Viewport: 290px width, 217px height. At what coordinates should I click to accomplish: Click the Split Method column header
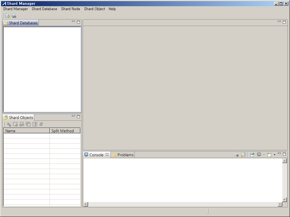65,131
